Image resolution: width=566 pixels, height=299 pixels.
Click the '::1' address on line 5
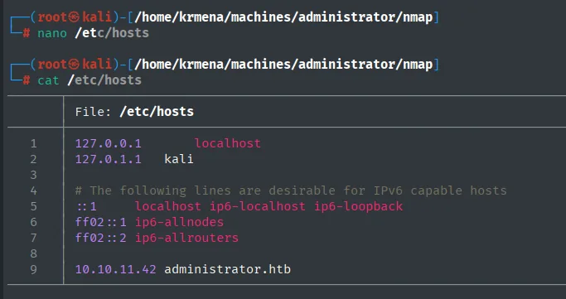coord(86,207)
